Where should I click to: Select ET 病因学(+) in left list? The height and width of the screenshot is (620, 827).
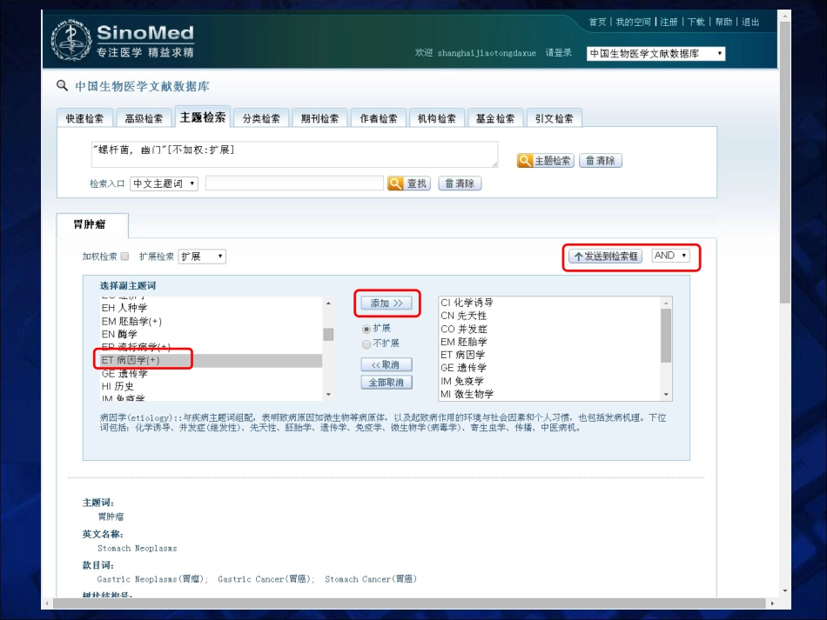pos(211,360)
